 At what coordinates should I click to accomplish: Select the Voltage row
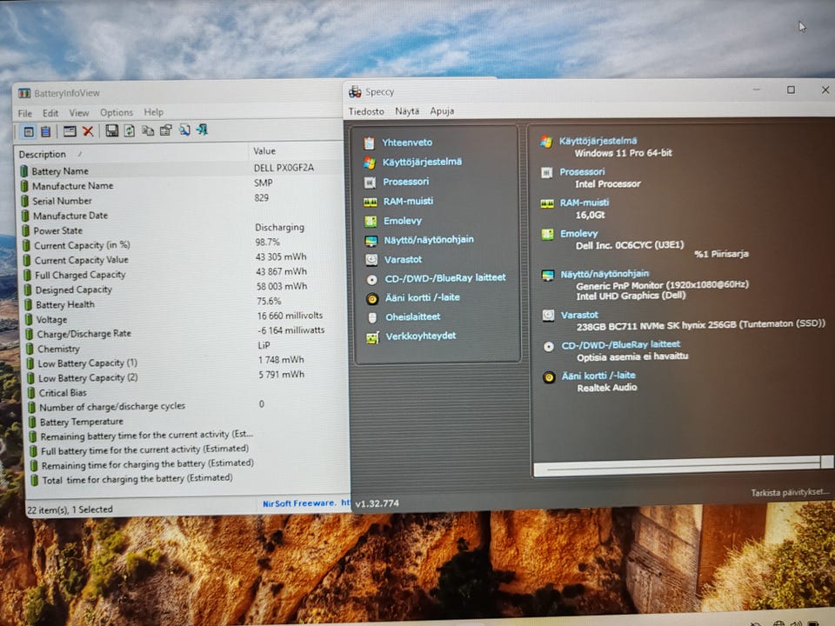tap(185, 318)
